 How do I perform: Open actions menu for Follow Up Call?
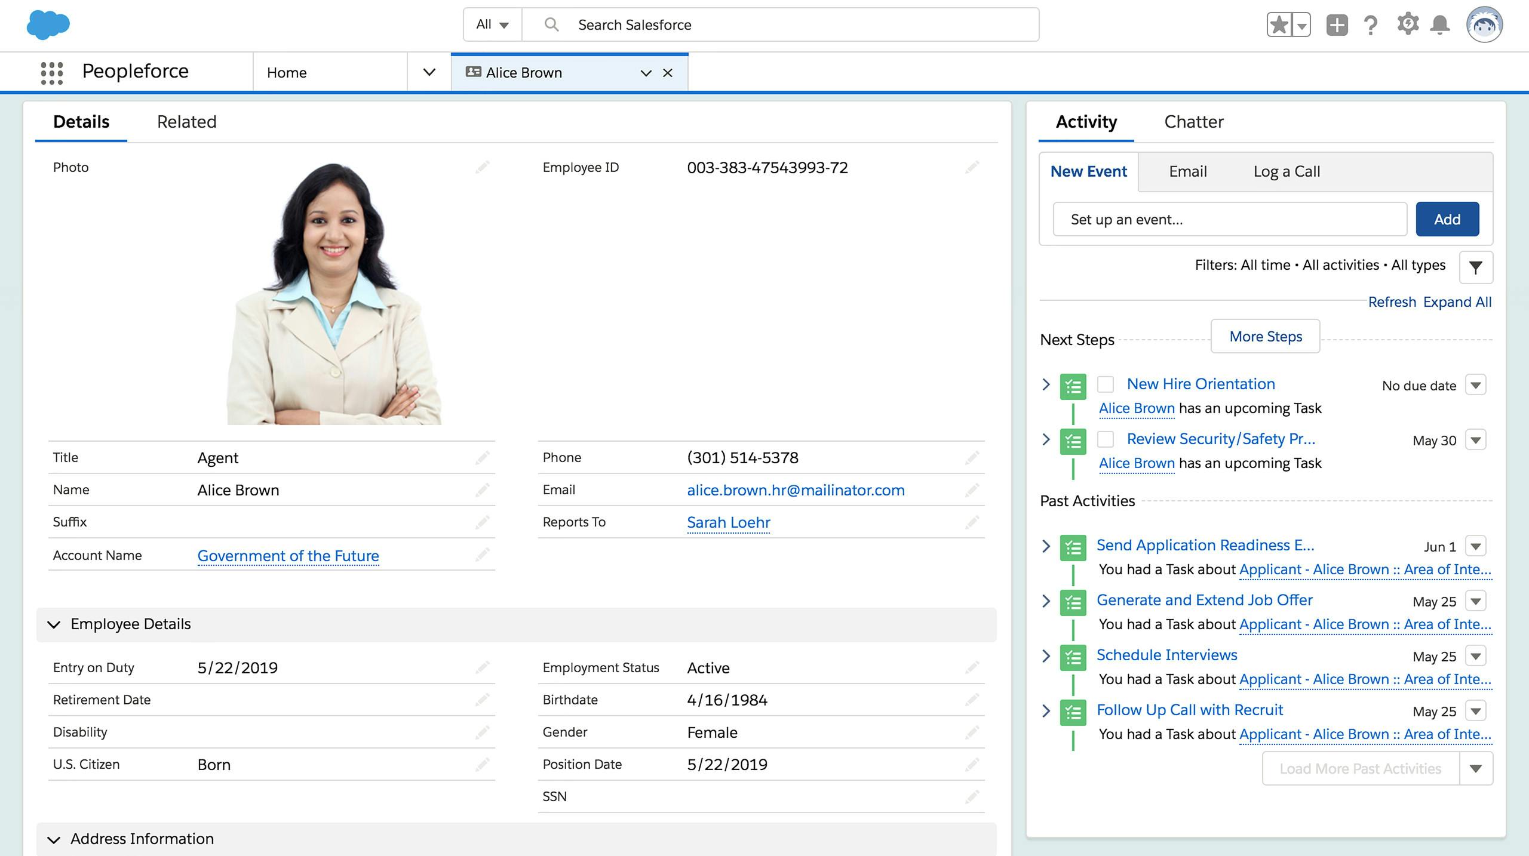coord(1476,711)
